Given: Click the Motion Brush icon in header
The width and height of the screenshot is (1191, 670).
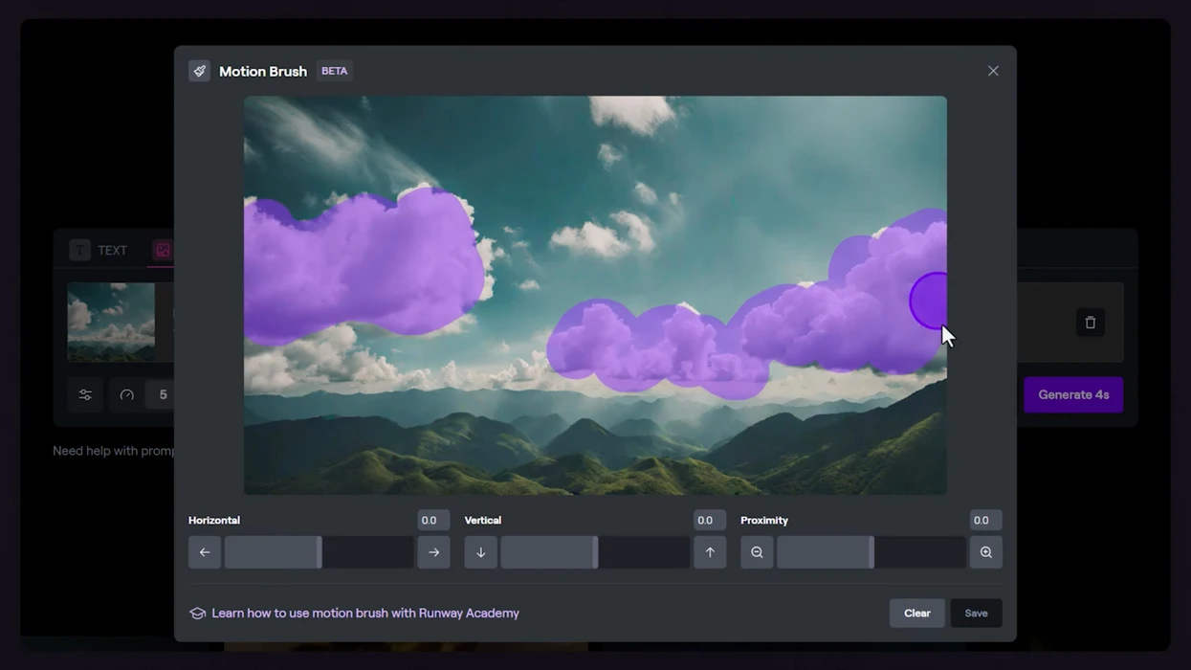Looking at the screenshot, I should (199, 71).
